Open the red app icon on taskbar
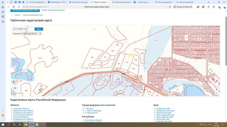The image size is (227, 127). coord(43,125)
